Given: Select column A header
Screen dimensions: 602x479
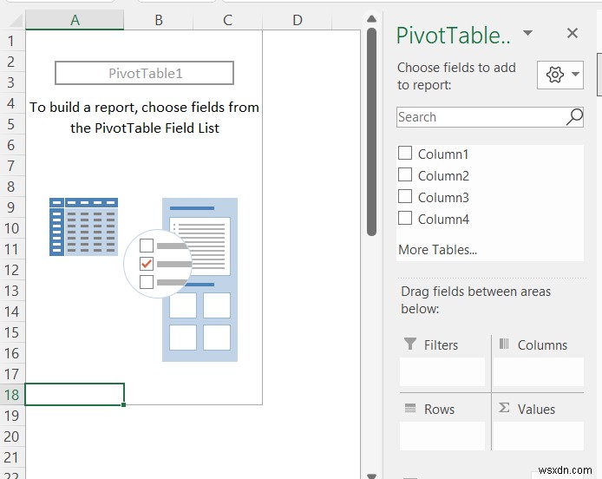Looking at the screenshot, I should click(x=75, y=20).
